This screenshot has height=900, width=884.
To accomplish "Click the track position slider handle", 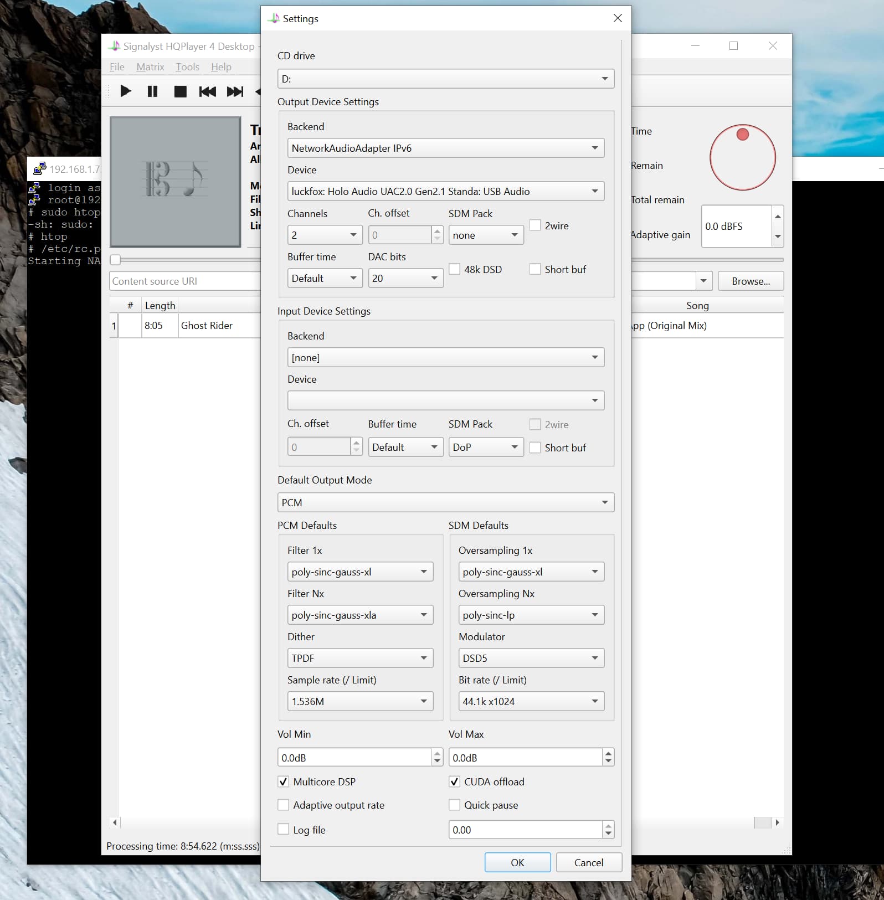I will [115, 260].
